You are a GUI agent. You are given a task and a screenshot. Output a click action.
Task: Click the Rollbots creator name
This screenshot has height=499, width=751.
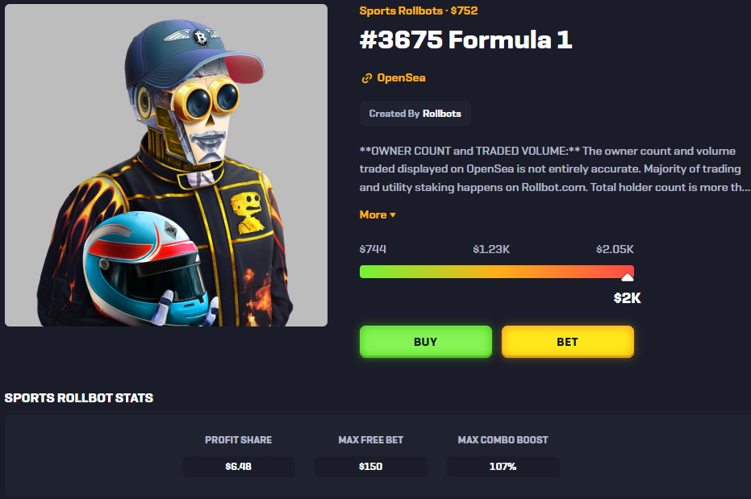coord(441,114)
